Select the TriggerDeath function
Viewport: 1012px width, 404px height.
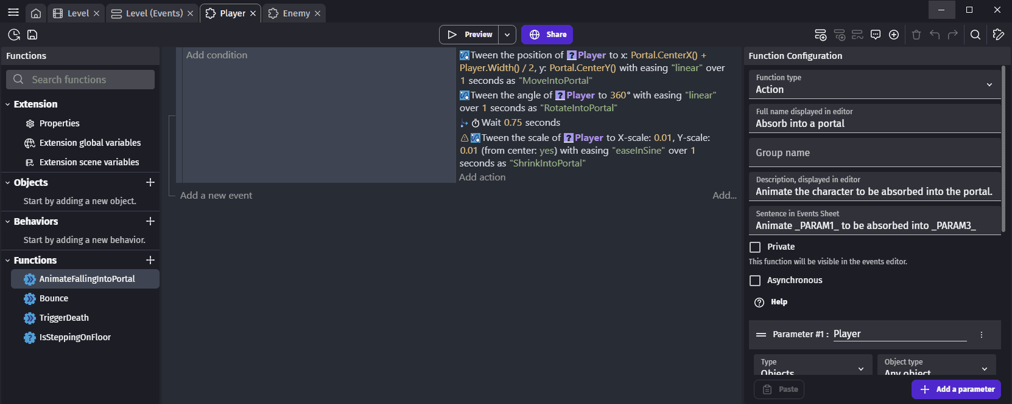(64, 318)
